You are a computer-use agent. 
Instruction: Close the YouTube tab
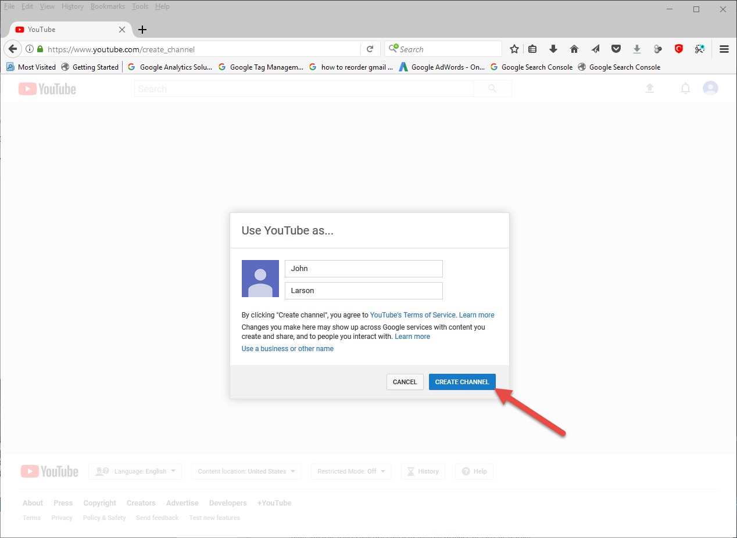(x=122, y=30)
